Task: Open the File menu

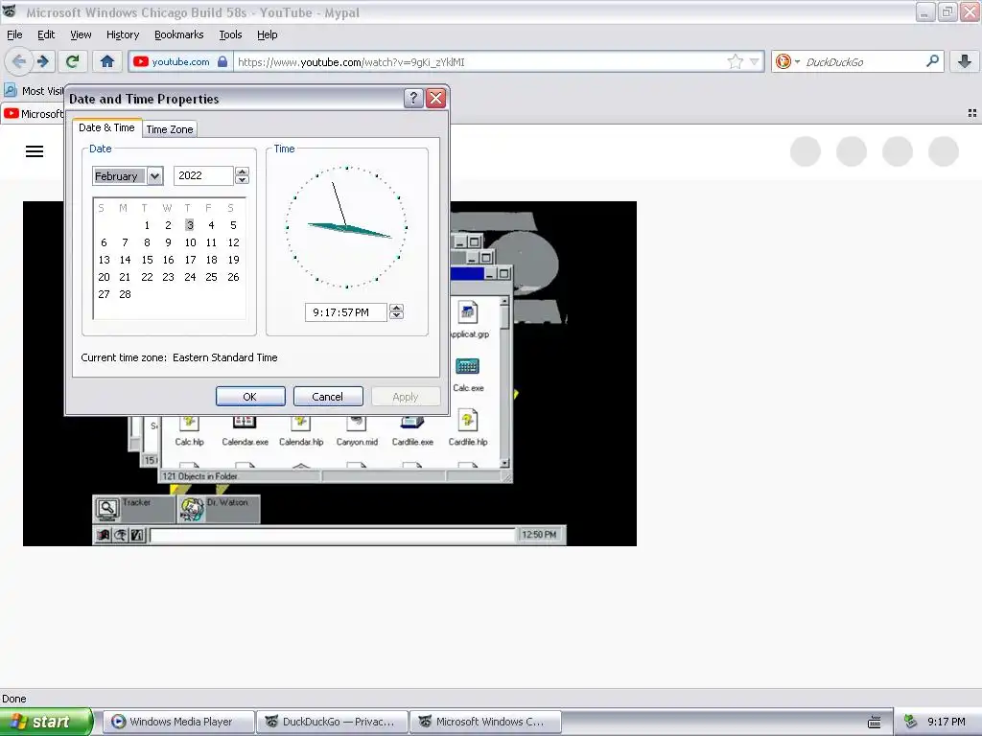Action: pyautogui.click(x=14, y=34)
